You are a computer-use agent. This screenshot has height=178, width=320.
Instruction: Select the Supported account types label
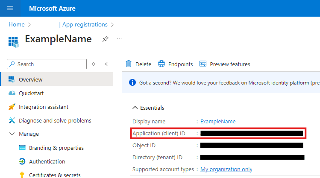(163, 169)
